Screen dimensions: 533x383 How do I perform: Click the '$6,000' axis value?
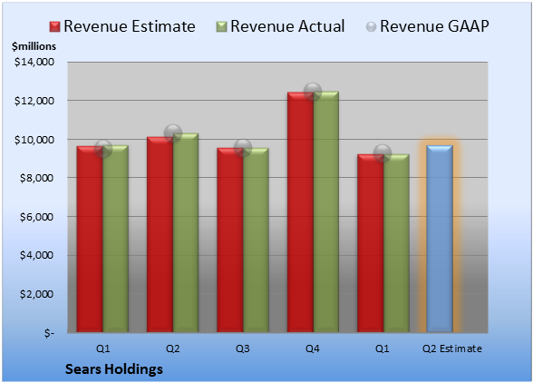click(x=37, y=217)
